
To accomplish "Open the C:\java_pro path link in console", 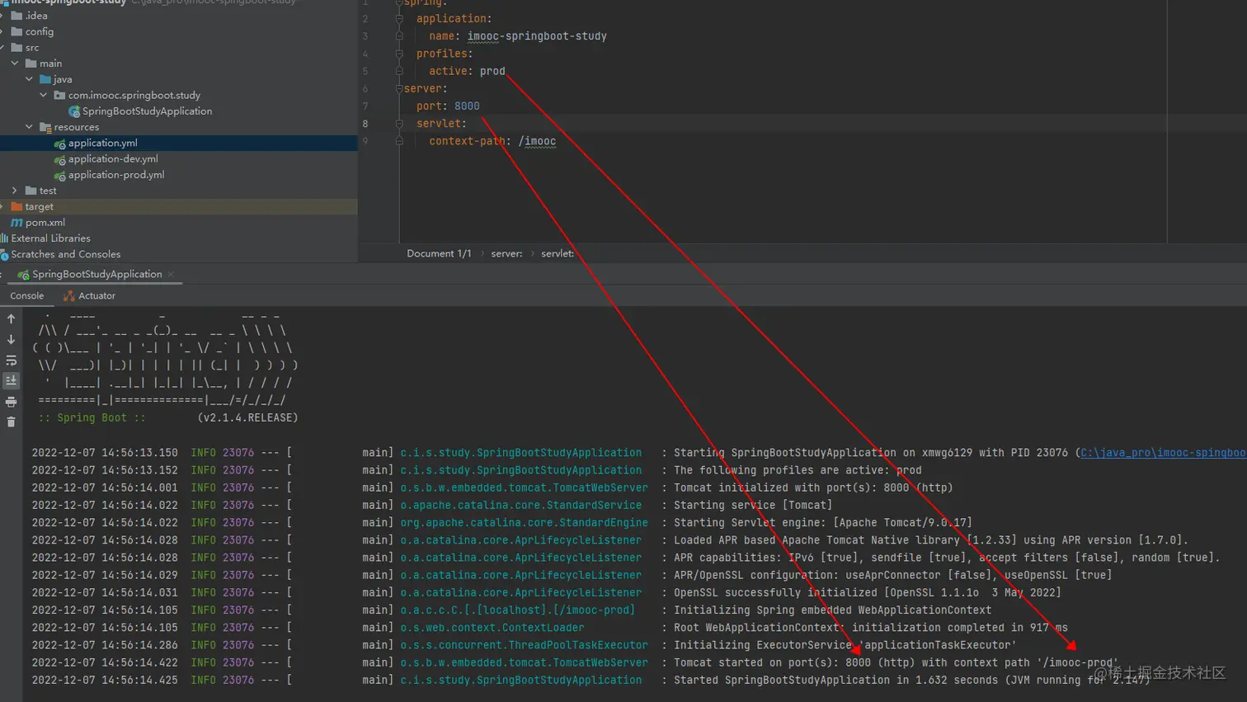I will click(1163, 452).
